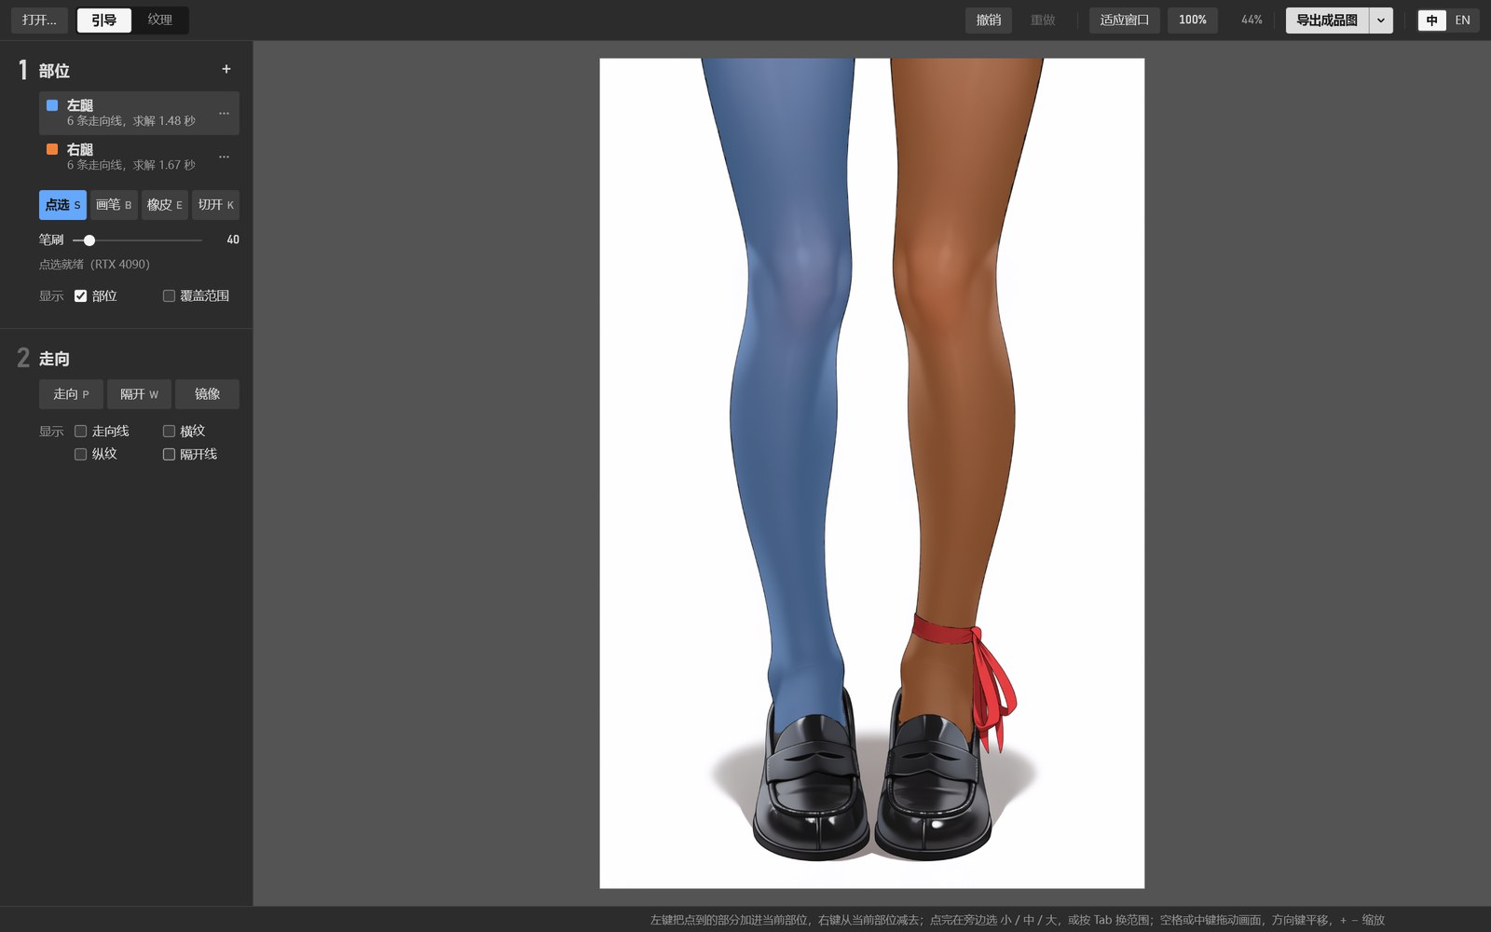Click the 点选就绪 (RTX 4090) status text
The height and width of the screenshot is (932, 1491).
pos(94,264)
